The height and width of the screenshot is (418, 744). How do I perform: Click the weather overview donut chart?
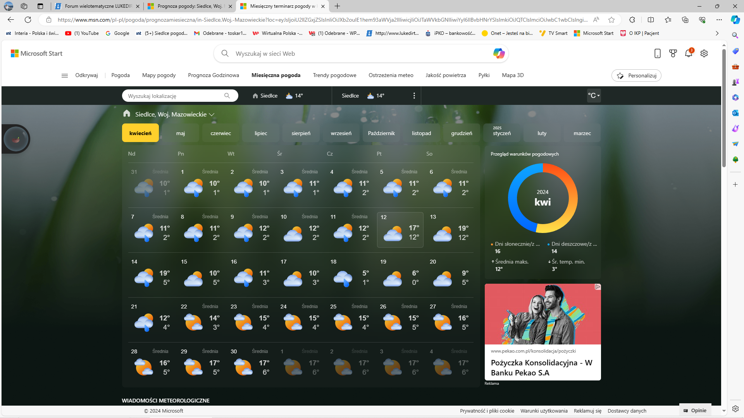[x=542, y=198]
